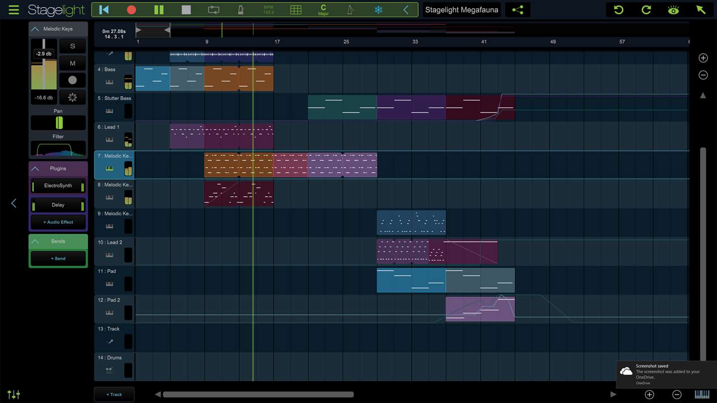Collapse the Melodic Keys panel

(35, 29)
